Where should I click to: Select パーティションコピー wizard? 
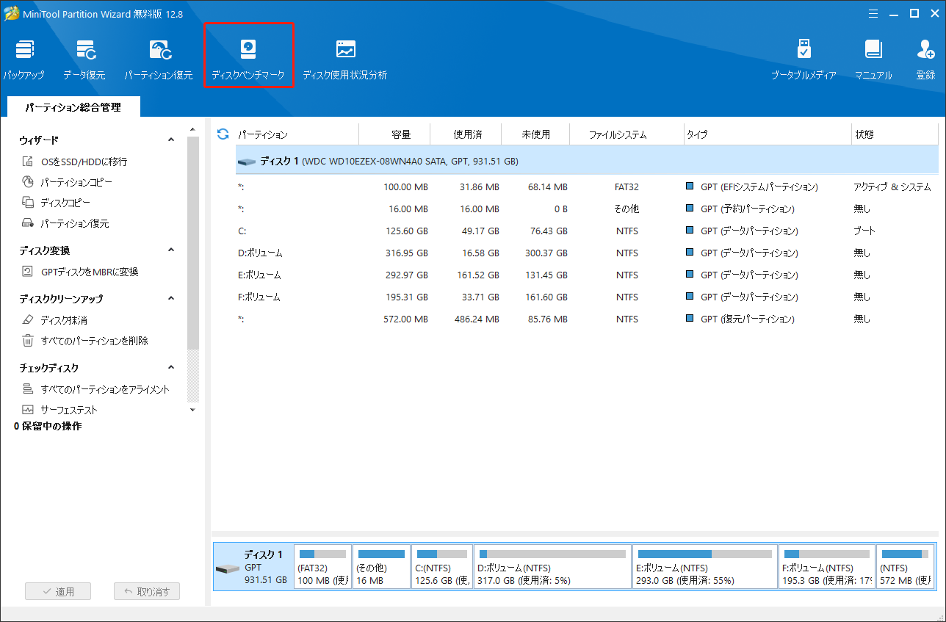68,182
